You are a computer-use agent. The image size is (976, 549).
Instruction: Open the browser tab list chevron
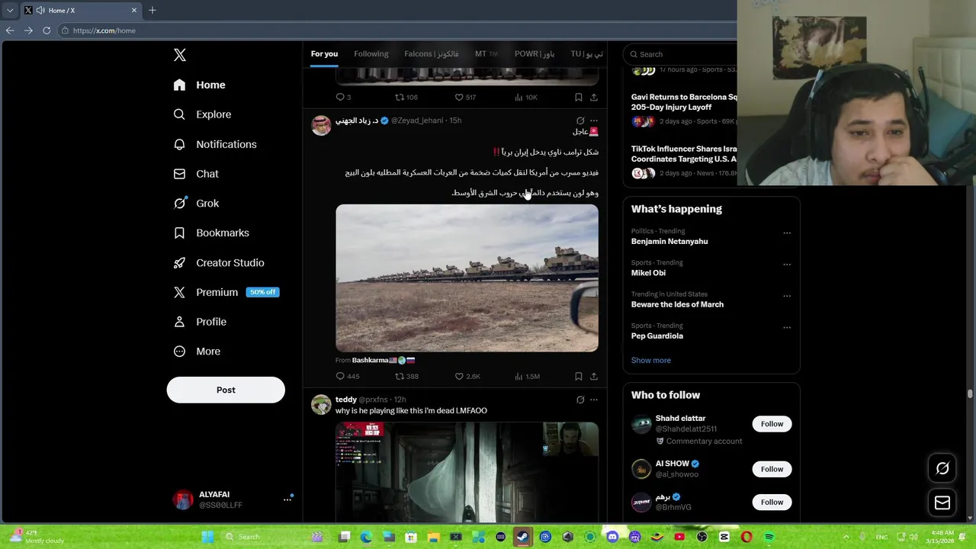[x=10, y=10]
